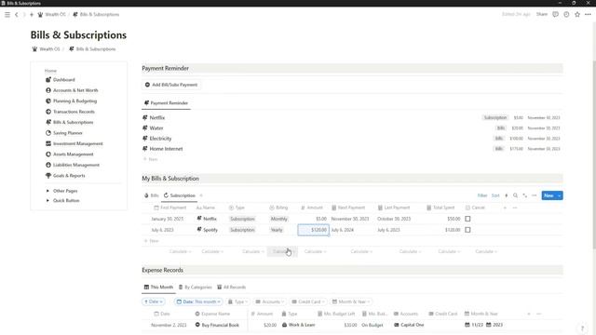Tick the Cancel checkbox for Netflix
The image size is (596, 335).
click(467, 219)
